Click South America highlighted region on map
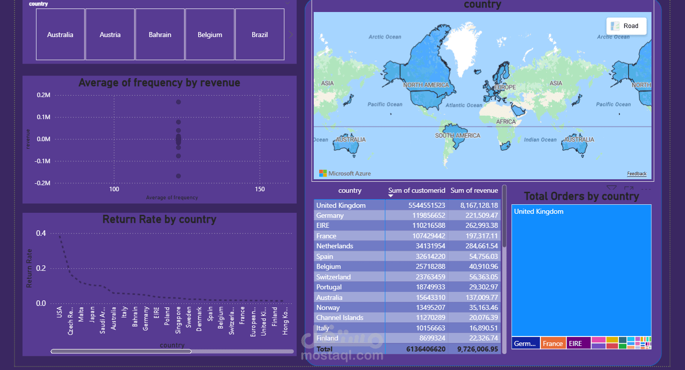Screen dimensions: 685x370 click(x=455, y=135)
